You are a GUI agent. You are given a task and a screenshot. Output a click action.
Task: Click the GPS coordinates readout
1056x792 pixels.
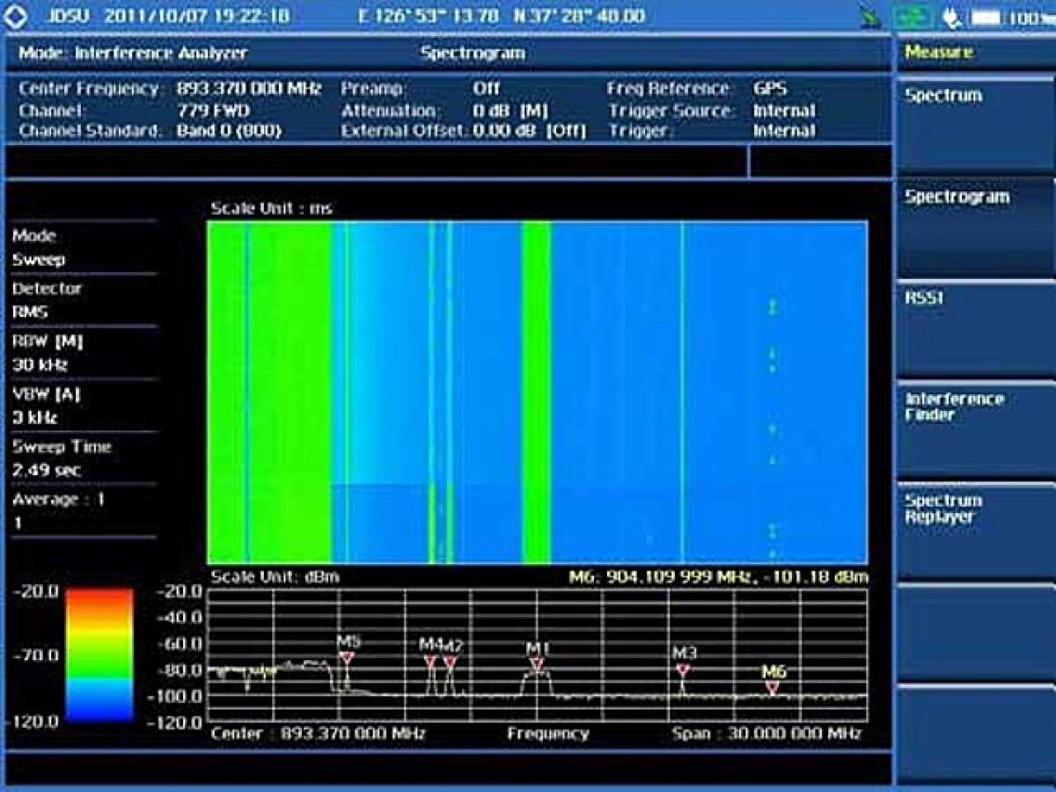(502, 16)
